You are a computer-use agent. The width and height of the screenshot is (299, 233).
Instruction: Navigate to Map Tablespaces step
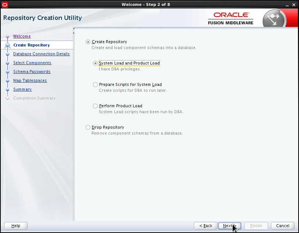point(30,80)
